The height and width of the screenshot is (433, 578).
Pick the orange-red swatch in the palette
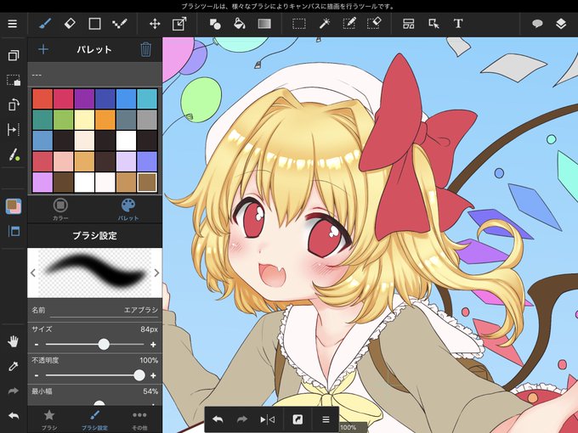pyautogui.click(x=42, y=98)
